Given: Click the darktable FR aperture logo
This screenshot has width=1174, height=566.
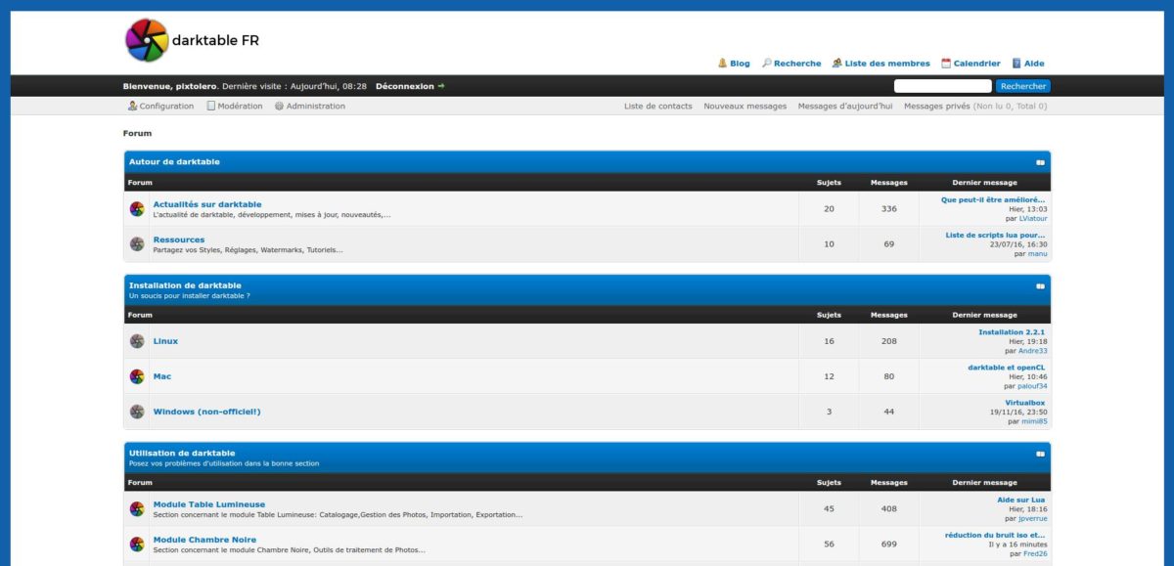Looking at the screenshot, I should click(148, 40).
